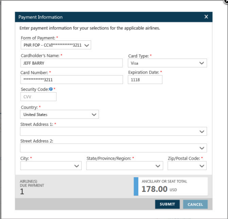Click the Ancillary or Seat Total panel

171,186
